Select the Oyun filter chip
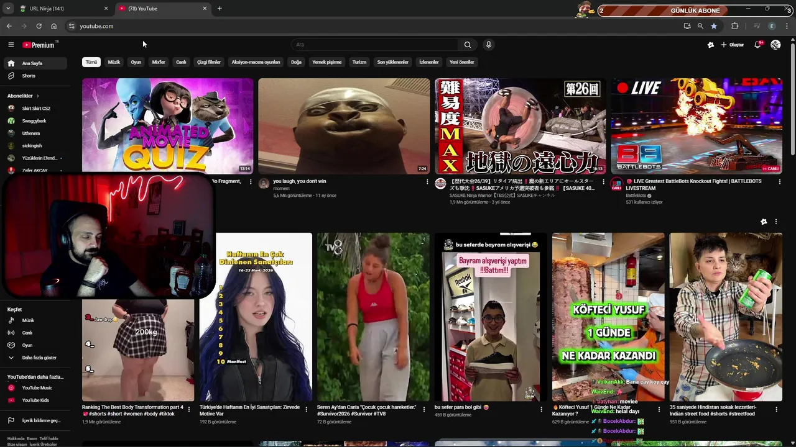 tap(136, 62)
